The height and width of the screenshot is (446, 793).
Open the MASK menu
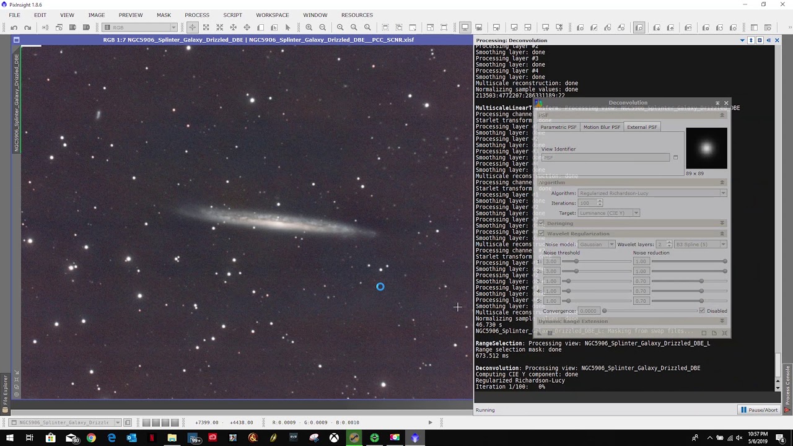[164, 15]
